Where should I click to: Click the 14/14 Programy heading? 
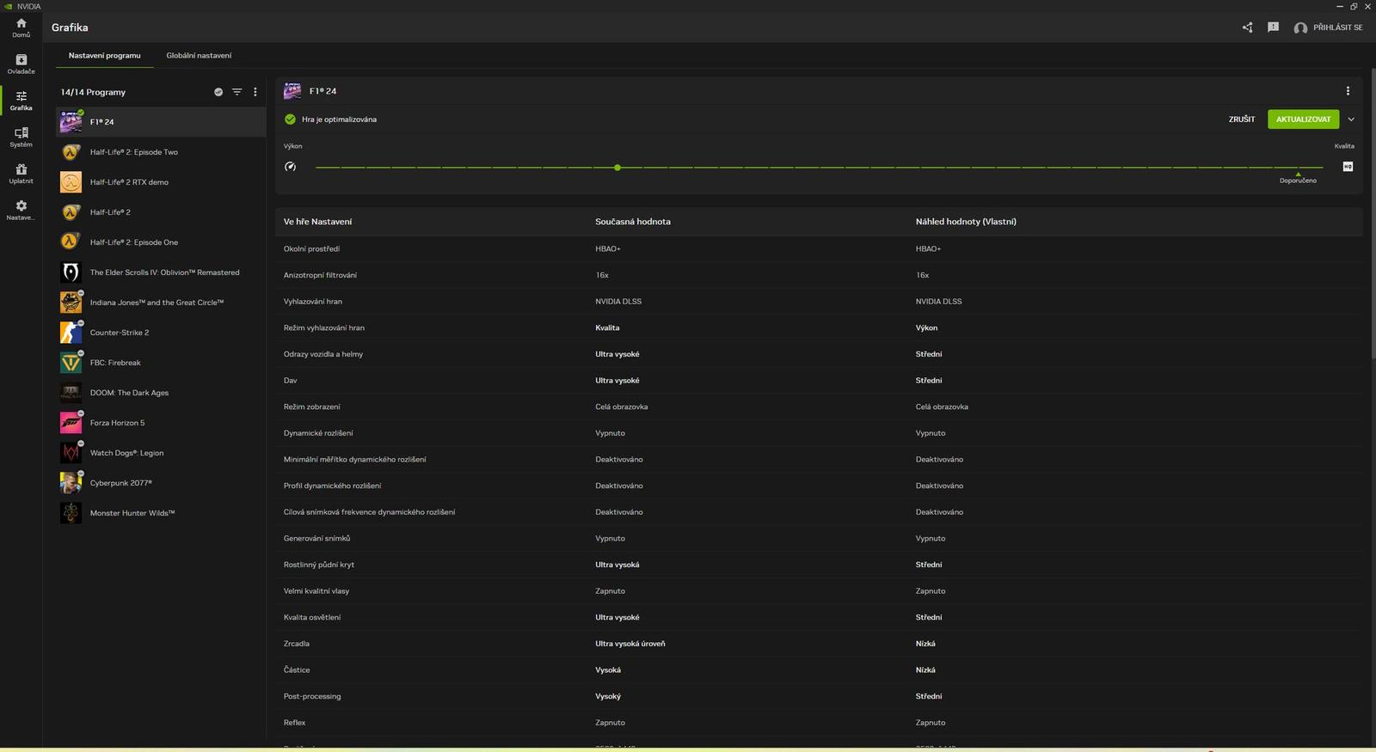(93, 92)
